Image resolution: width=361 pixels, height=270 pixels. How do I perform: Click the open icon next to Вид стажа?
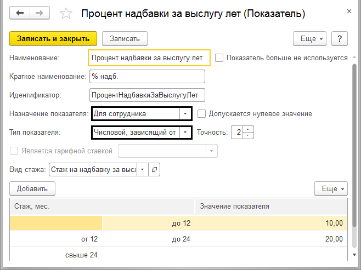click(x=154, y=170)
